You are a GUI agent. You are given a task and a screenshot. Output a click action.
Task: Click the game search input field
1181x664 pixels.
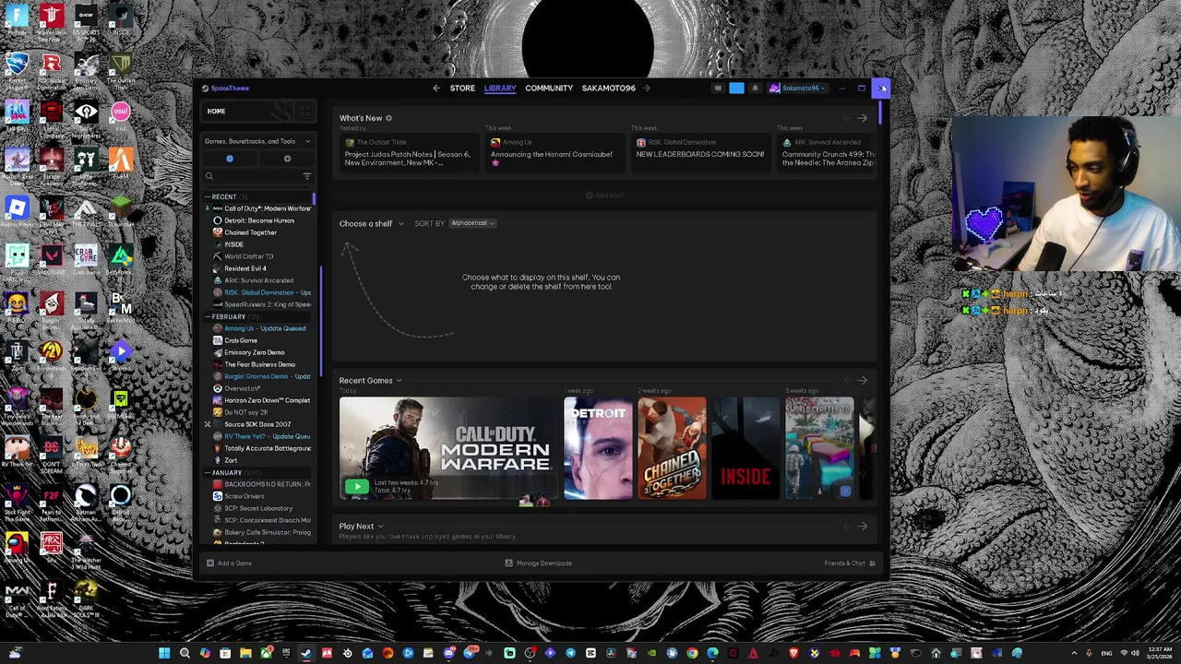pos(257,176)
